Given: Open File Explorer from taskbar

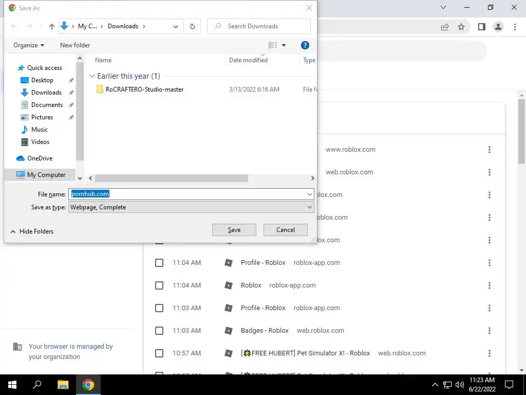Looking at the screenshot, I should click(x=63, y=385).
